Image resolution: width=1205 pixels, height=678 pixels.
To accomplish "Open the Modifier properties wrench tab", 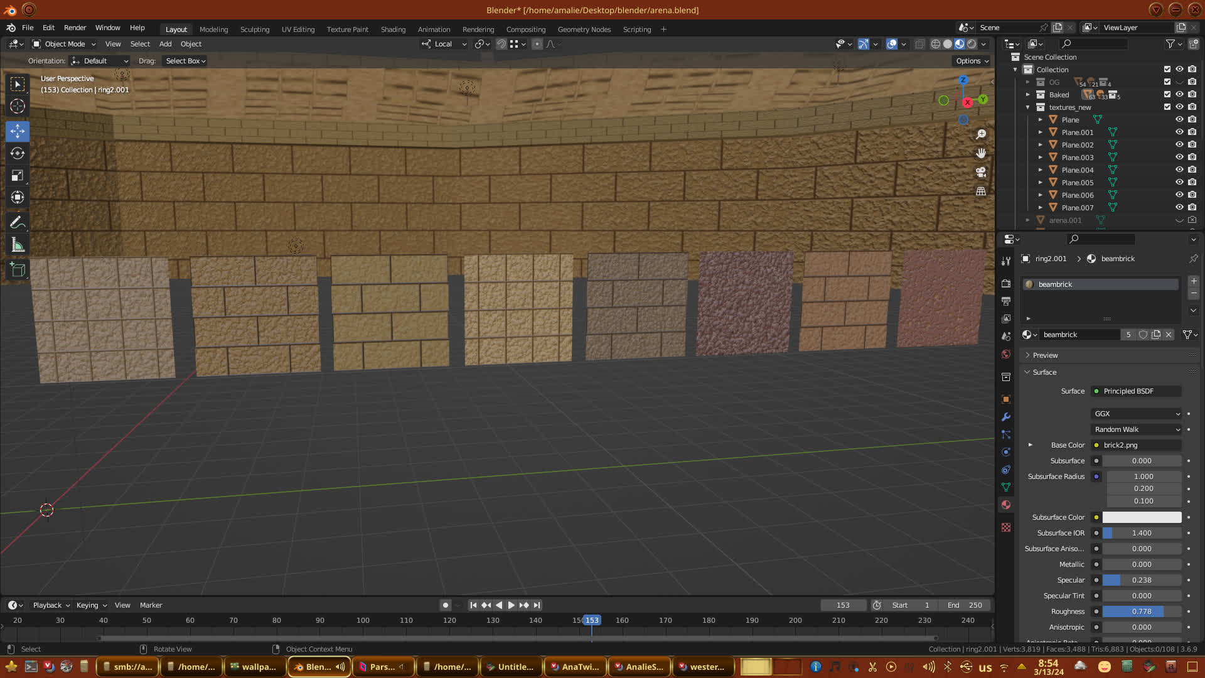I will coord(1006,417).
